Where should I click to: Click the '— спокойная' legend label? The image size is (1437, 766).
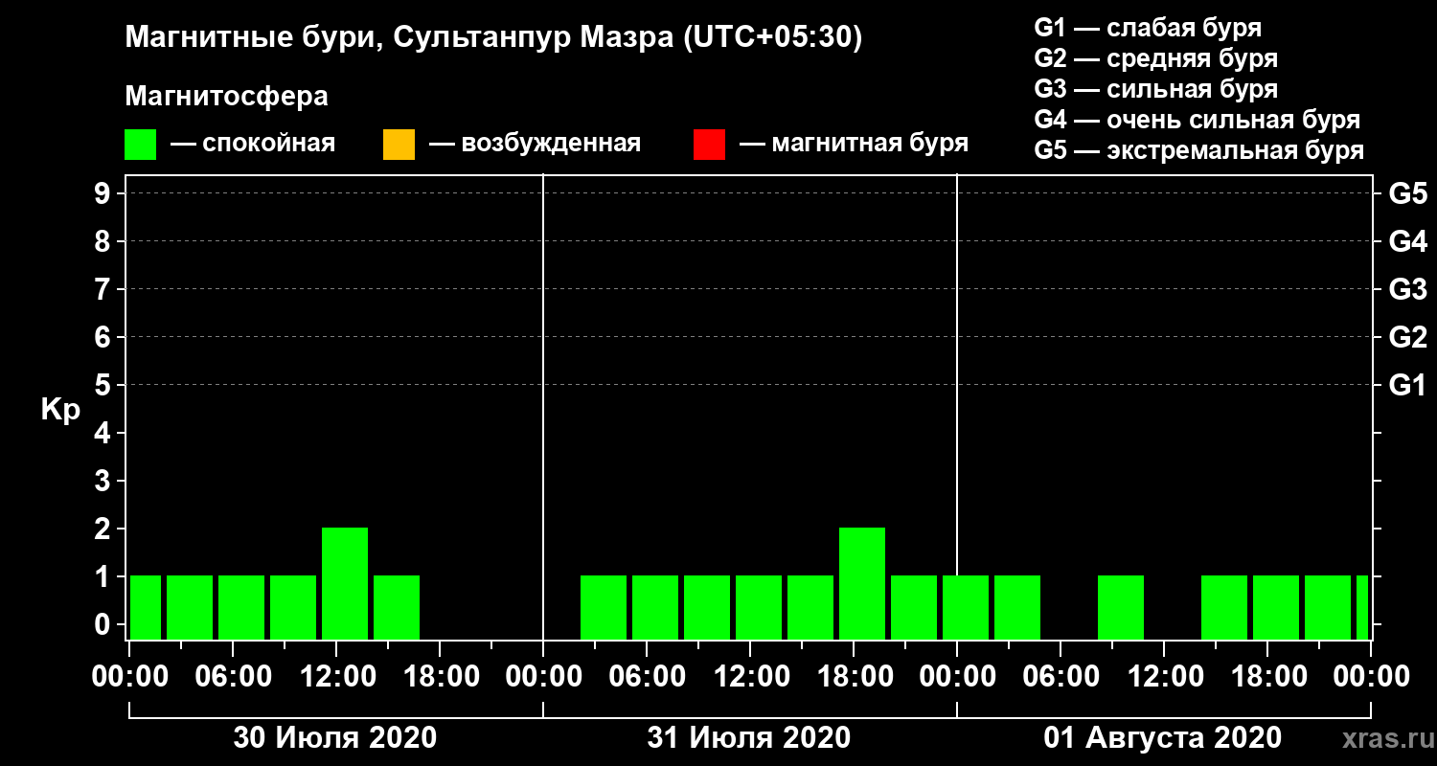[x=253, y=144]
